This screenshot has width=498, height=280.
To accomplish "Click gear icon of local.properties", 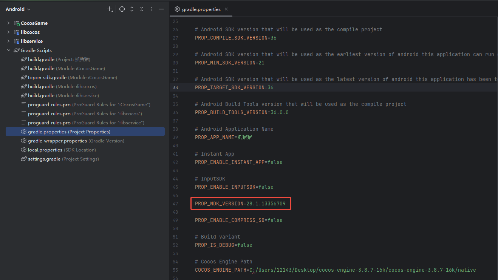I will pyautogui.click(x=24, y=150).
